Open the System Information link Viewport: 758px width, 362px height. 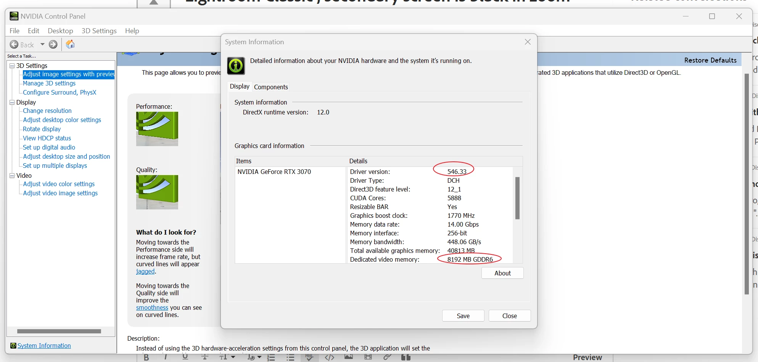[x=44, y=346]
